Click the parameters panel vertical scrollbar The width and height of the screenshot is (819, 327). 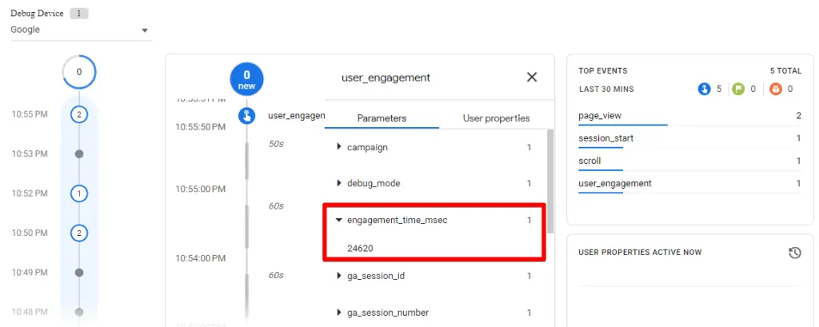coord(549,180)
